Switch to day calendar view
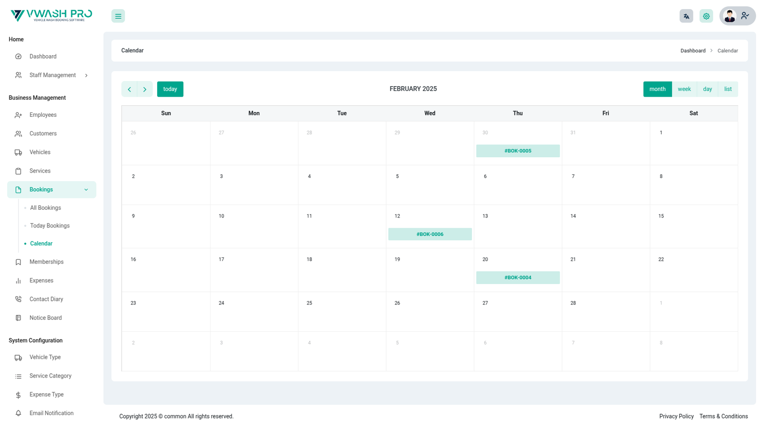Image resolution: width=764 pixels, height=429 pixels. pyautogui.click(x=707, y=89)
